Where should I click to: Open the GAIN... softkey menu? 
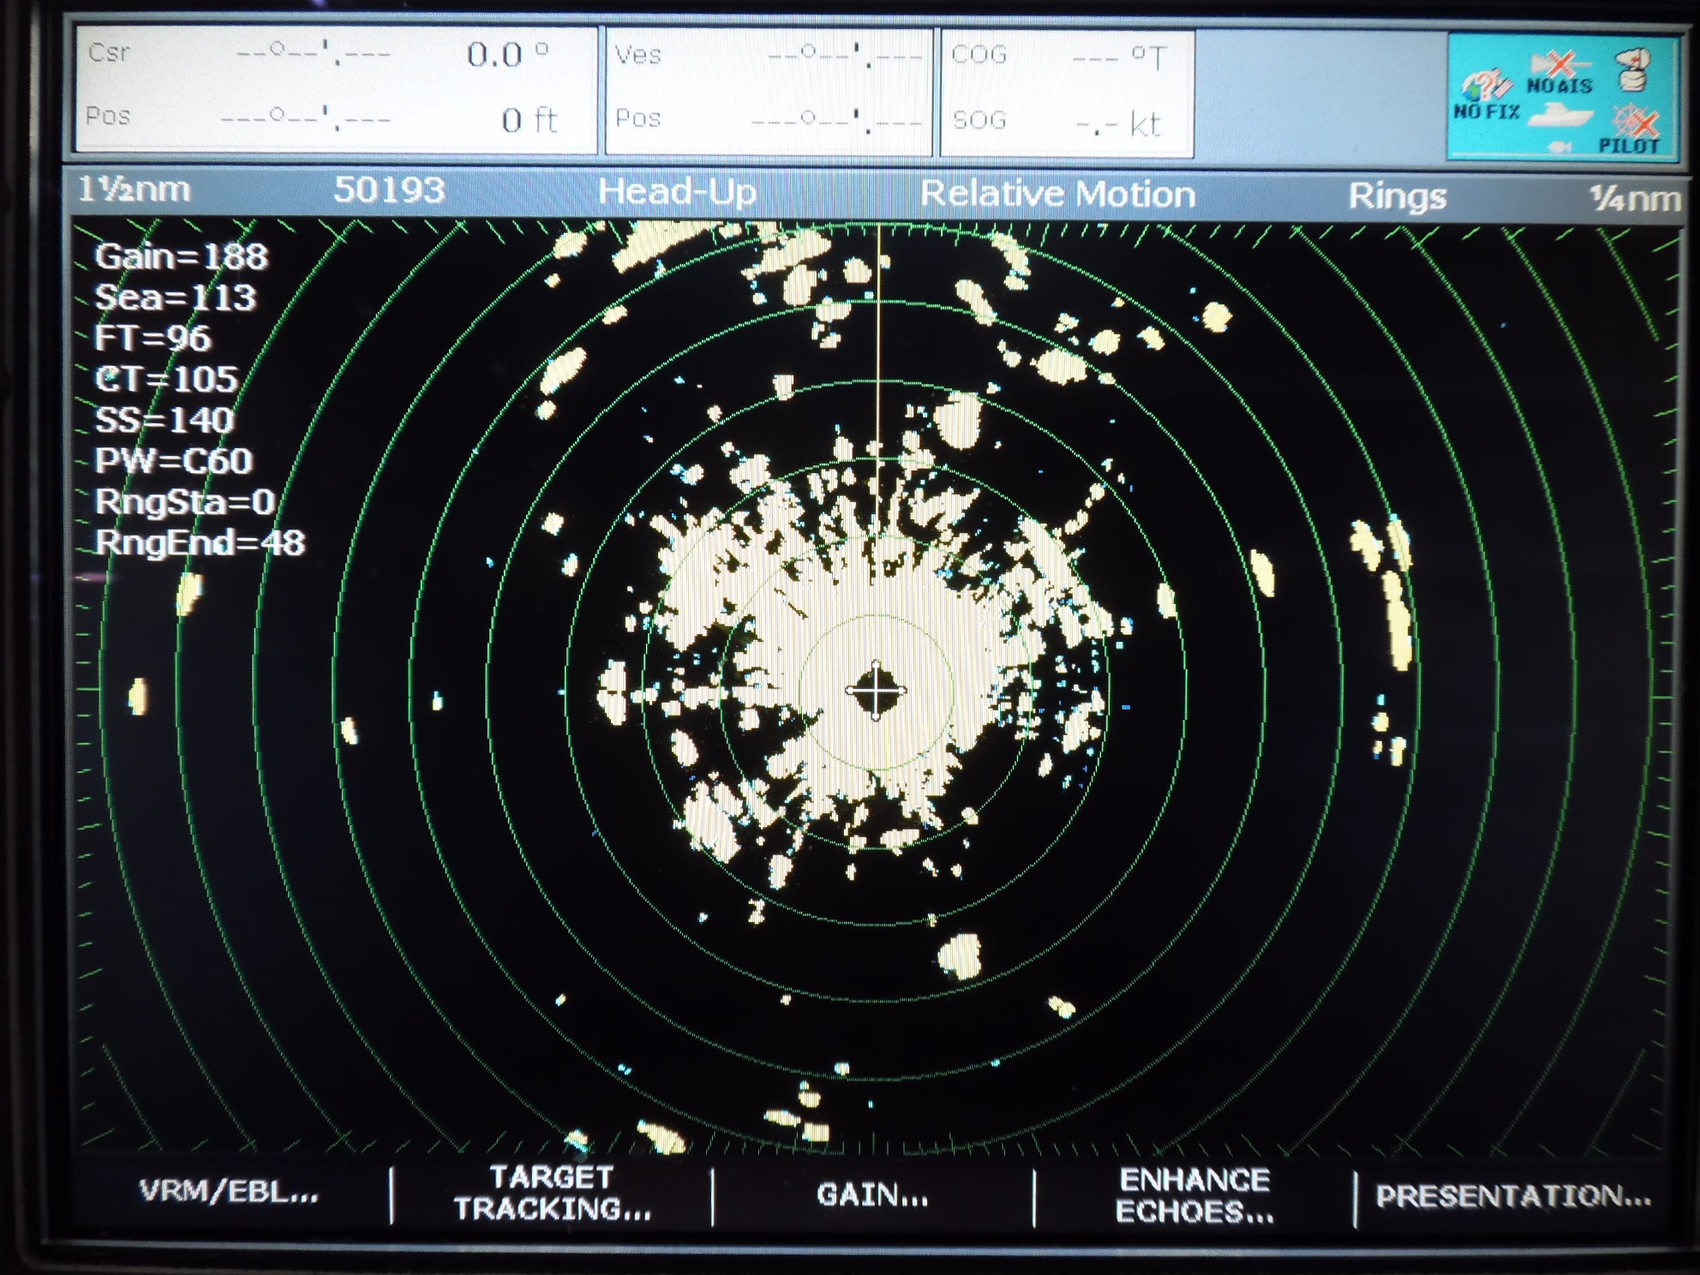click(872, 1194)
